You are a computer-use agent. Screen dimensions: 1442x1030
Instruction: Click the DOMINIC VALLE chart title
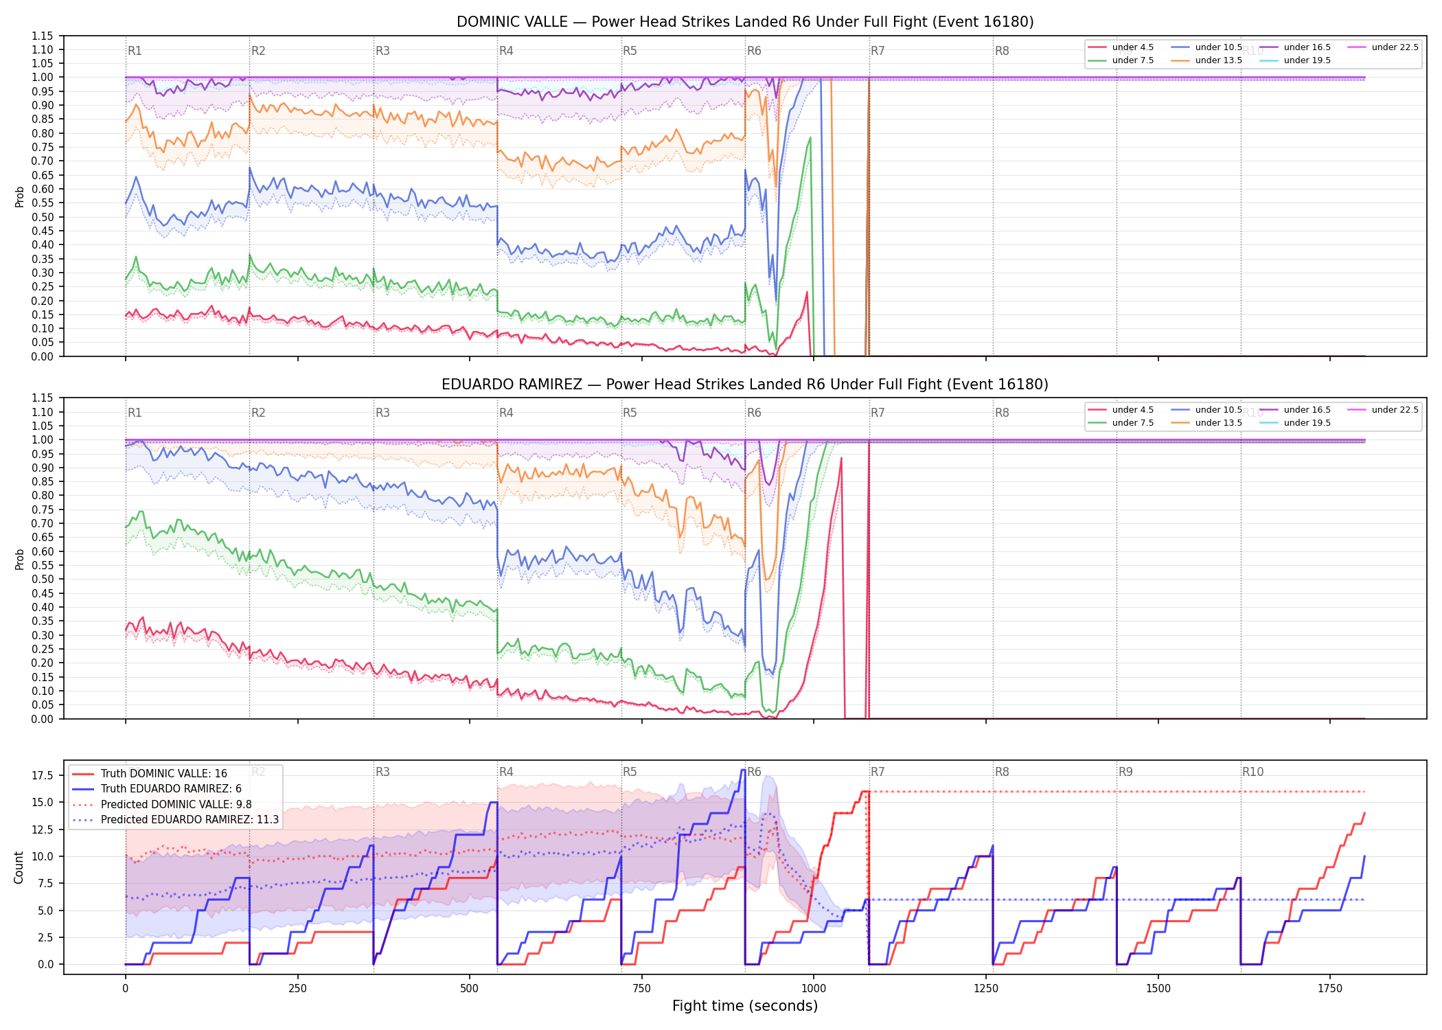pyautogui.click(x=745, y=22)
